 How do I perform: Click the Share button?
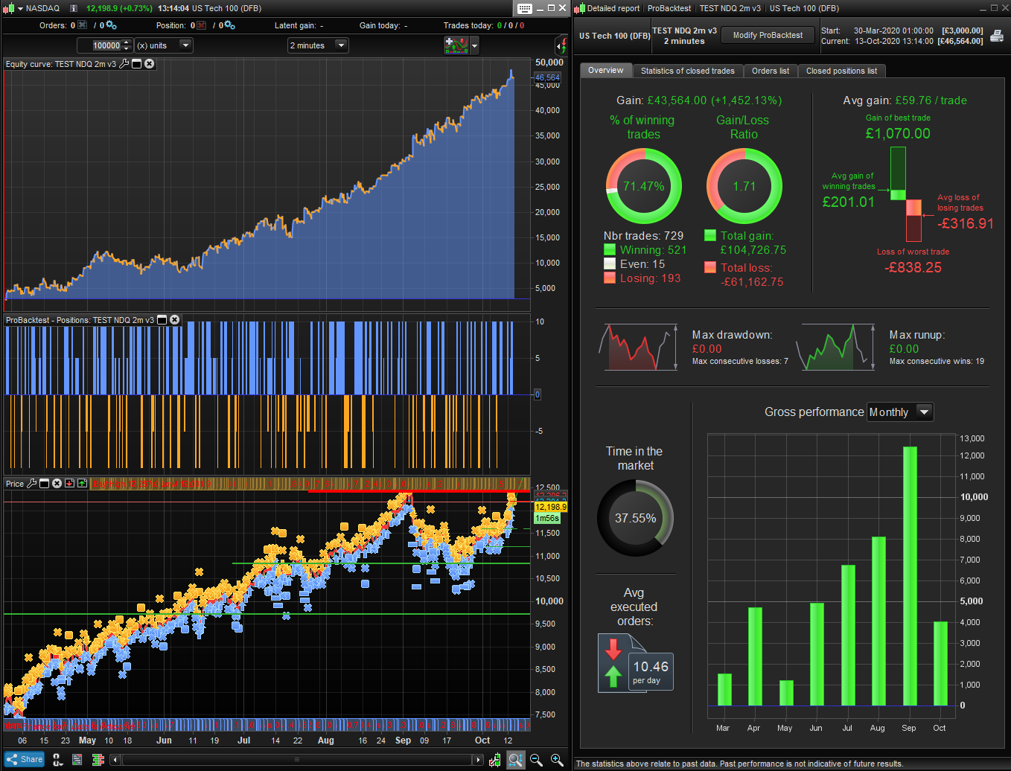[x=25, y=760]
